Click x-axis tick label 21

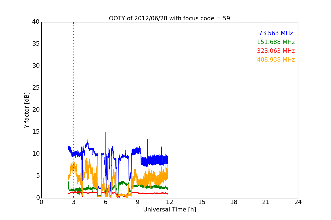pyautogui.click(x=266, y=202)
